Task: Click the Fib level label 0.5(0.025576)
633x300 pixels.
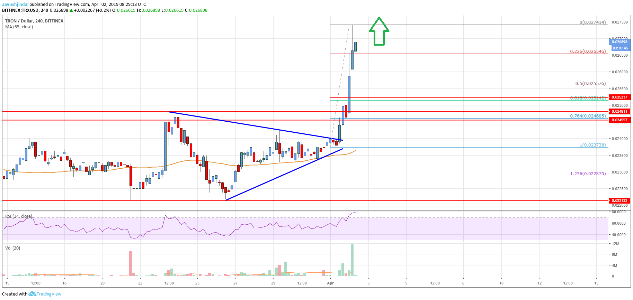Action: 591,83
